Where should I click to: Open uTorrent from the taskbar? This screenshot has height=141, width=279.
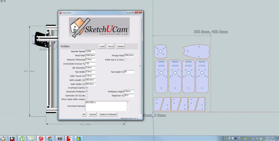(22, 138)
